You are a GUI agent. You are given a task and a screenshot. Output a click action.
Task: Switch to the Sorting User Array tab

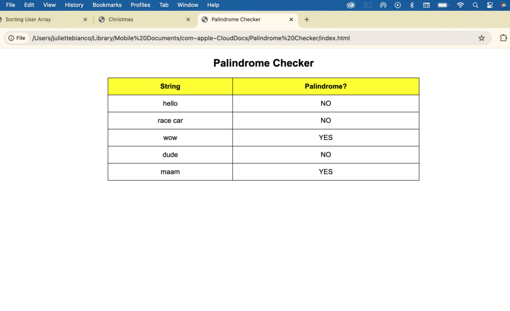tap(35, 19)
